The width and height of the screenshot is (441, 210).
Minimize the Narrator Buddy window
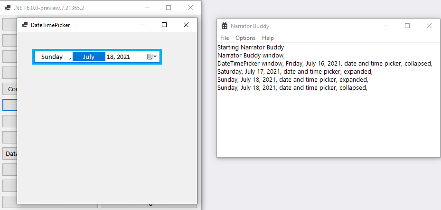(x=386, y=26)
